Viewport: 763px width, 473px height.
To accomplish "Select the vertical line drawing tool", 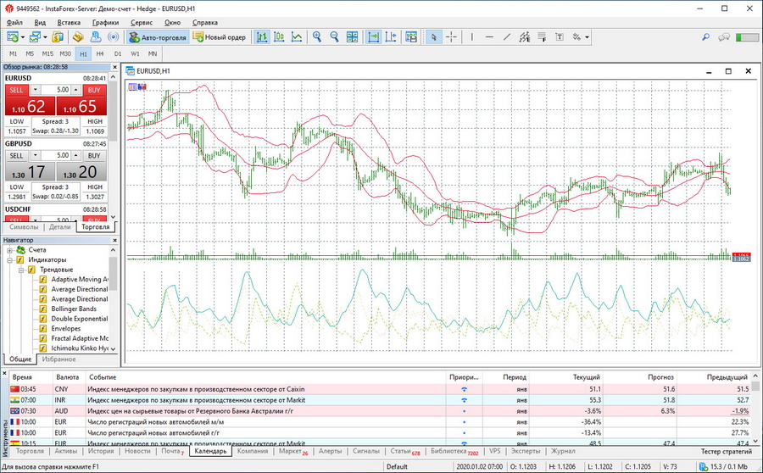I will [471, 37].
